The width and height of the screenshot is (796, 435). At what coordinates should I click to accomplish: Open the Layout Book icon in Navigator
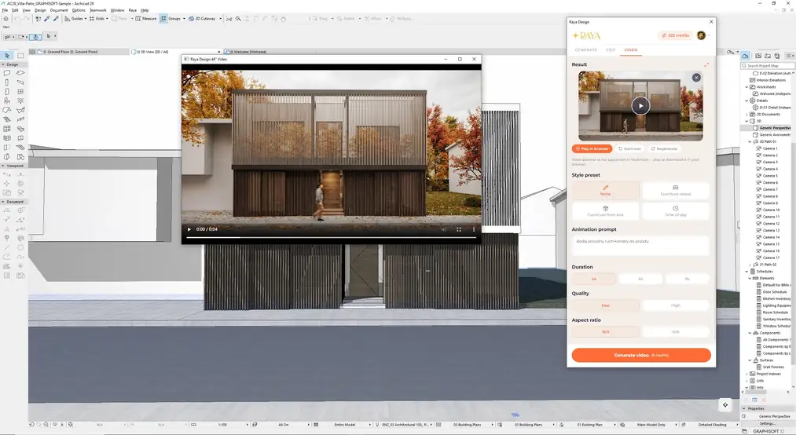(768, 56)
